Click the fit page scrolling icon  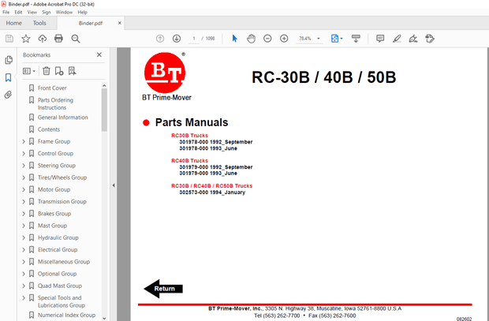pyautogui.click(x=336, y=39)
